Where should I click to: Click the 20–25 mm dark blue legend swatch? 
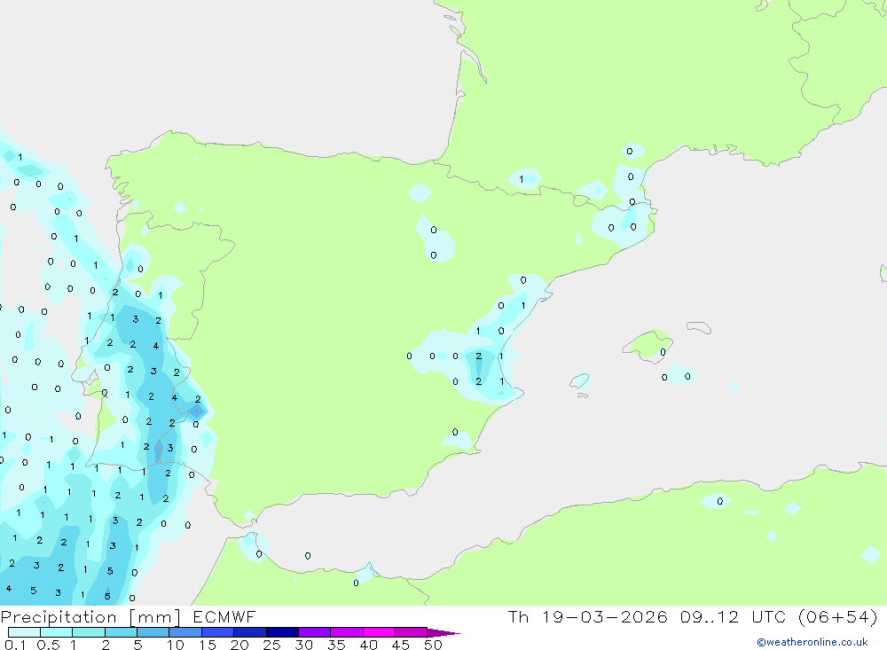[250, 632]
